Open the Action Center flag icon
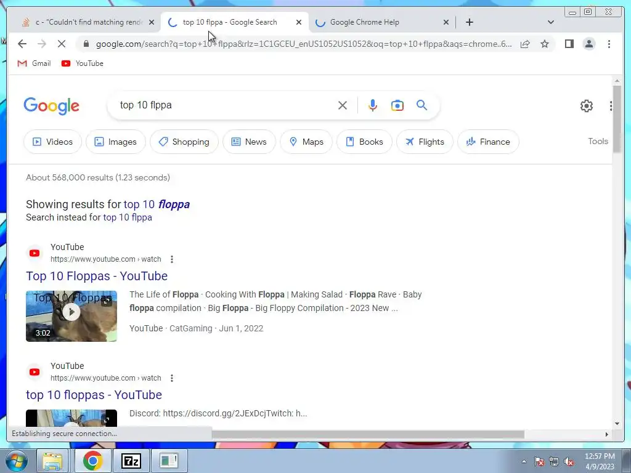Screen dimensions: 631x473 tap(539, 462)
